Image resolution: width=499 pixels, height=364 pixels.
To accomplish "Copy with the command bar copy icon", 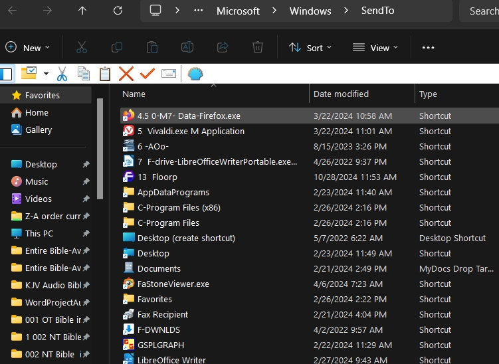I will [x=117, y=47].
